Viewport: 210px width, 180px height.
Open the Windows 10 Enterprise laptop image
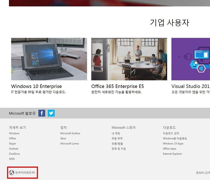point(49,59)
